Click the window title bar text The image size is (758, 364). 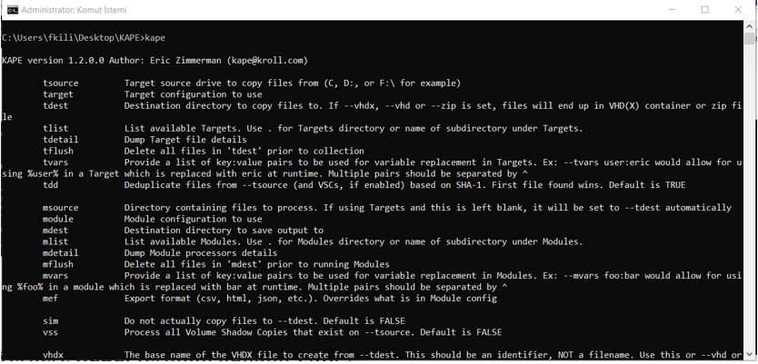click(x=74, y=10)
